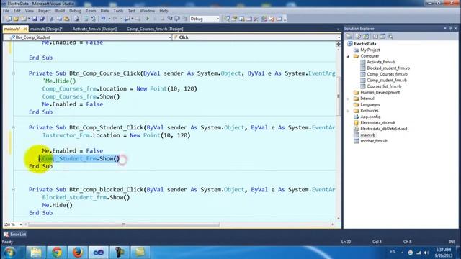The height and width of the screenshot is (259, 461).
Task: Expand the Internal folder
Action: (349, 99)
